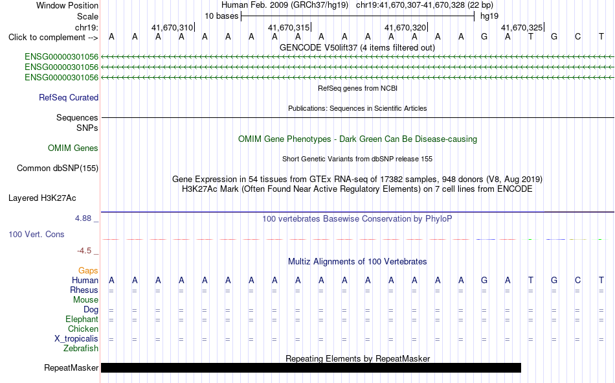Click the -4.5 PhyloP lower scale value
The height and width of the screenshot is (383, 615).
pyautogui.click(x=84, y=251)
